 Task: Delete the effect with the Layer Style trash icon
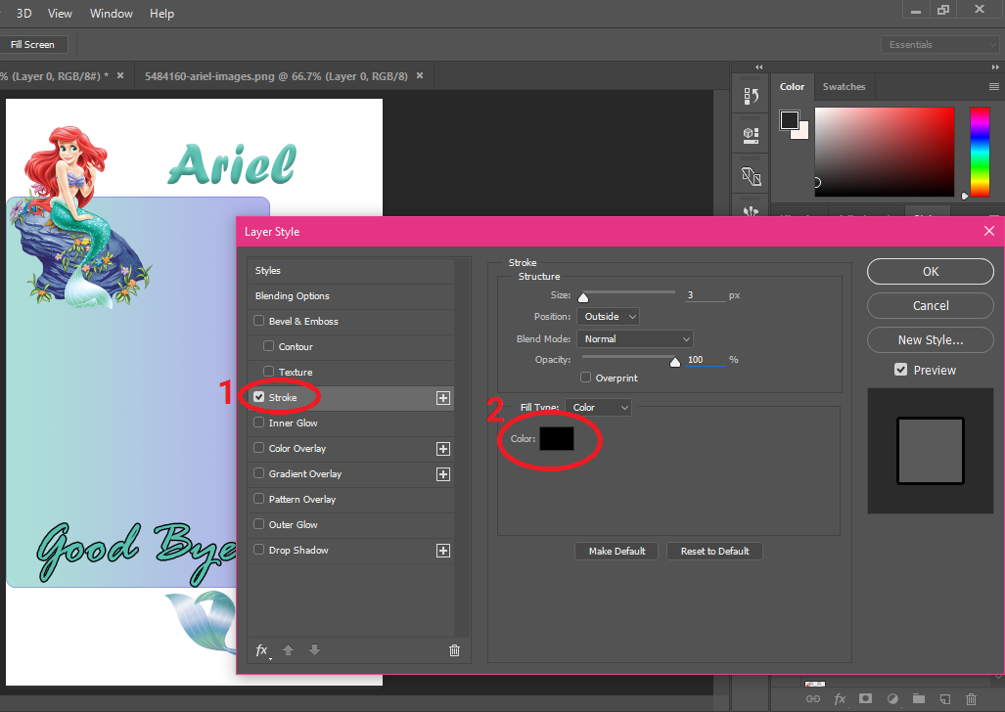click(454, 650)
